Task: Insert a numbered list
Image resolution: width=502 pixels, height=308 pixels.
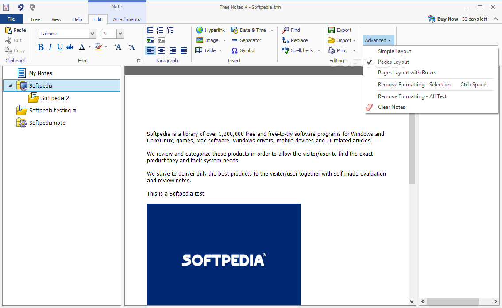Action: coord(160,30)
